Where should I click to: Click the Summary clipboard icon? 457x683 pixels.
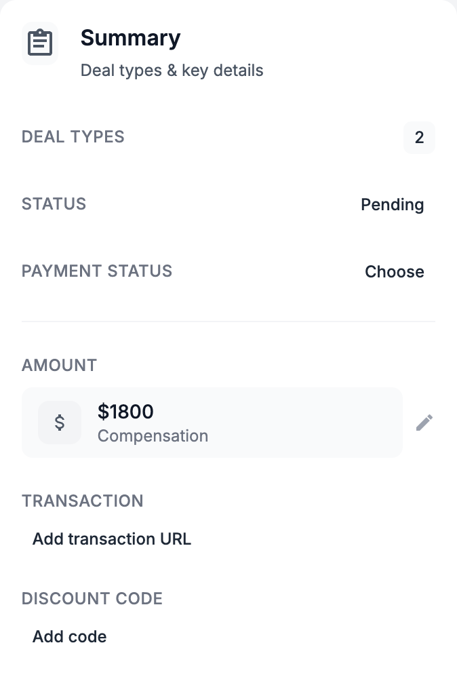[x=40, y=43]
